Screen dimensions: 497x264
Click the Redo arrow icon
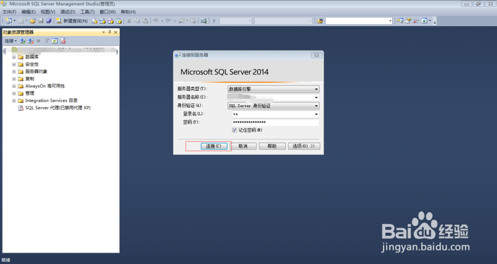[168, 21]
